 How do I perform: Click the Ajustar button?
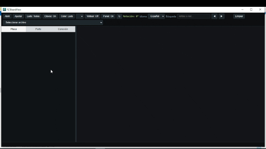18,16
